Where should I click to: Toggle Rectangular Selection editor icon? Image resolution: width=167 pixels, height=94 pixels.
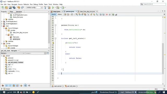point(88,14)
